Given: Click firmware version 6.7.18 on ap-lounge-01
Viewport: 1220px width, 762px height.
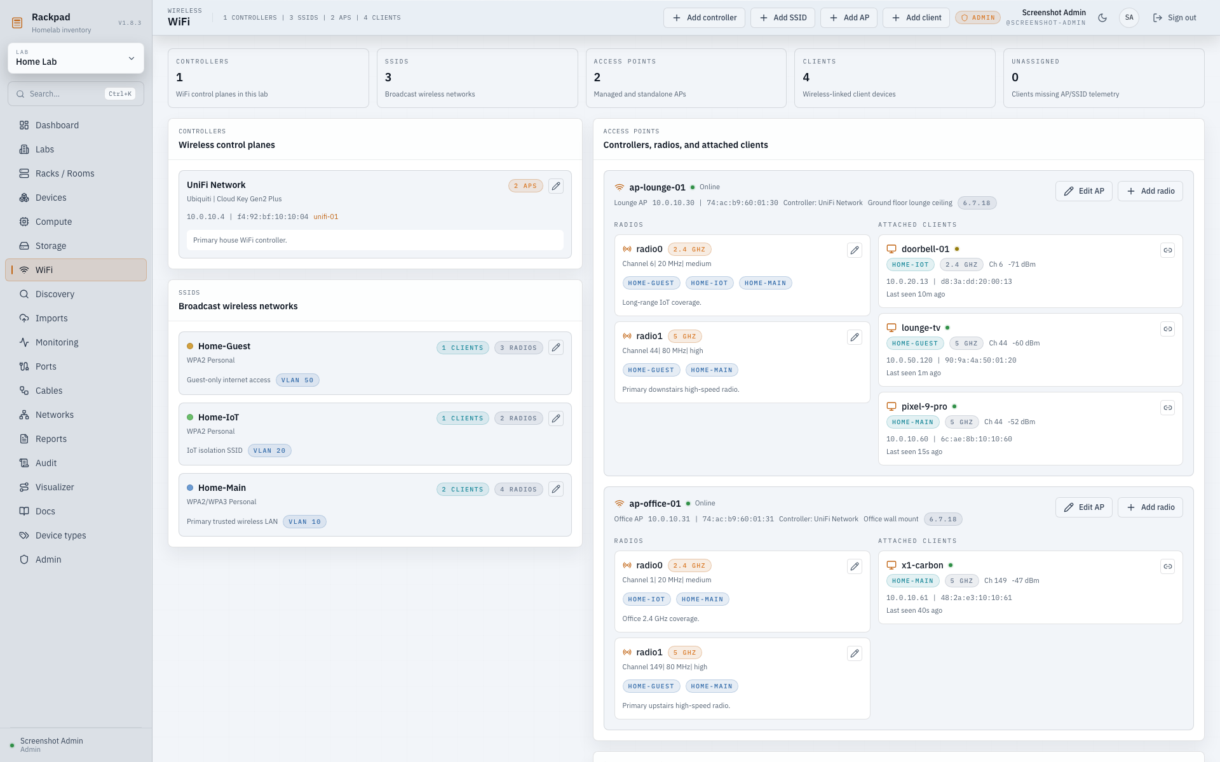Looking at the screenshot, I should coord(977,203).
